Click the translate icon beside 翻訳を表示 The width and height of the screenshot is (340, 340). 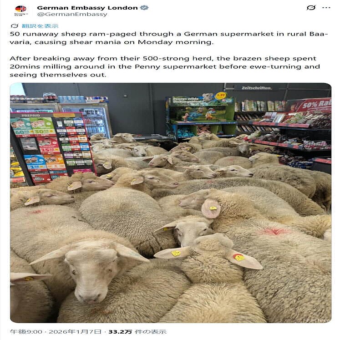(15, 26)
